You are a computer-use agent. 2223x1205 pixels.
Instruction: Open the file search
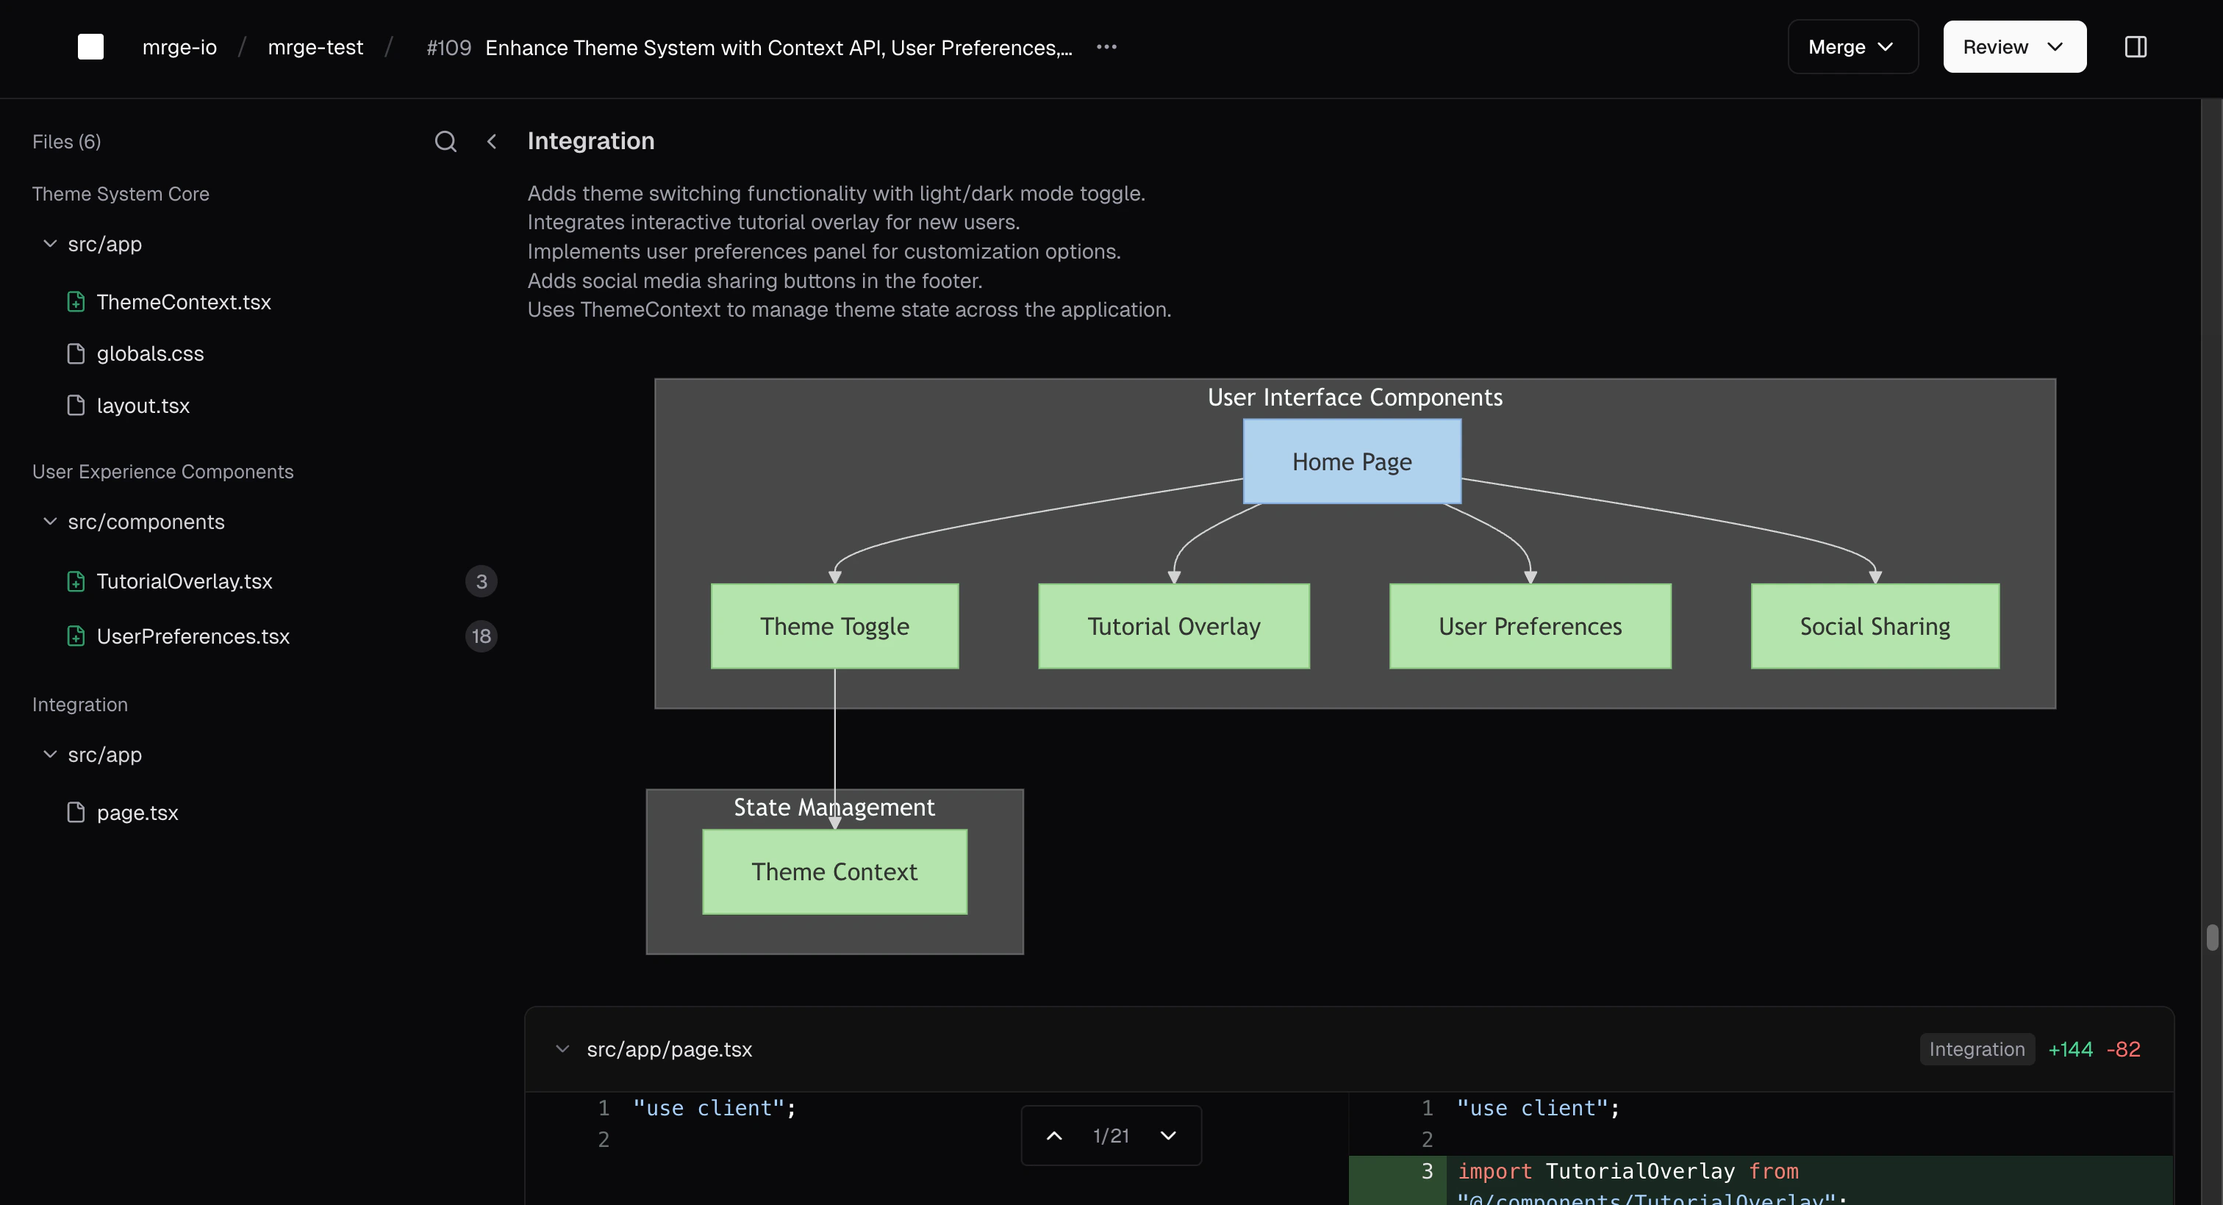pyautogui.click(x=445, y=140)
